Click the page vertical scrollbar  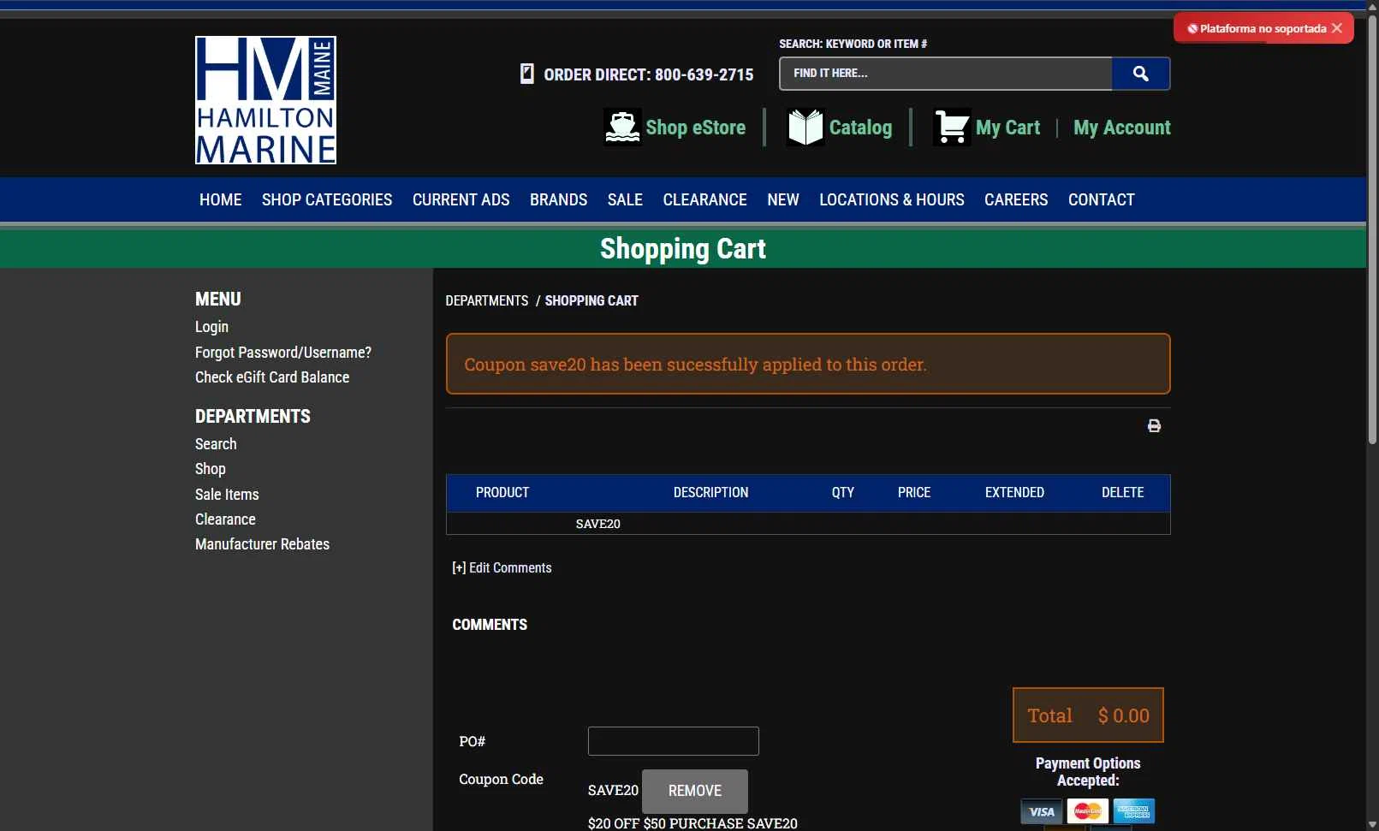pyautogui.click(x=1372, y=229)
